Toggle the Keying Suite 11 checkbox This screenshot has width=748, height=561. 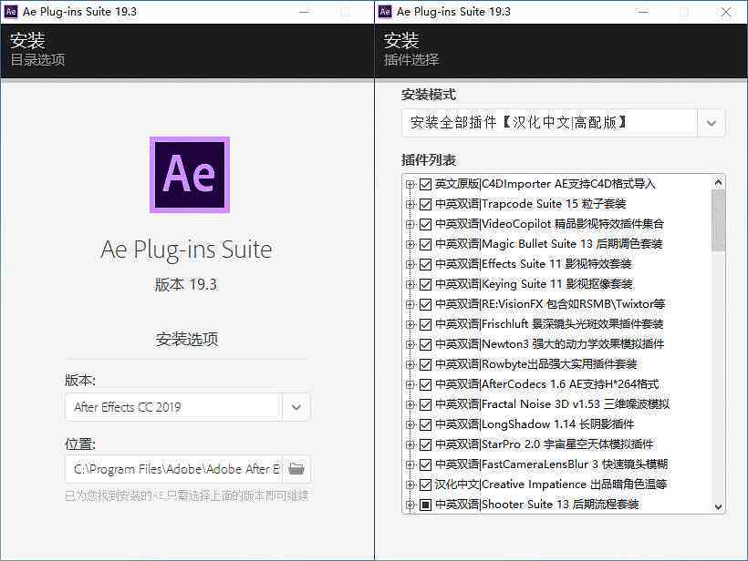click(x=425, y=284)
